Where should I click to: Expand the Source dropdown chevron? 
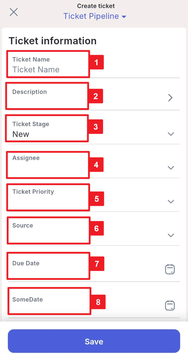[x=171, y=235]
